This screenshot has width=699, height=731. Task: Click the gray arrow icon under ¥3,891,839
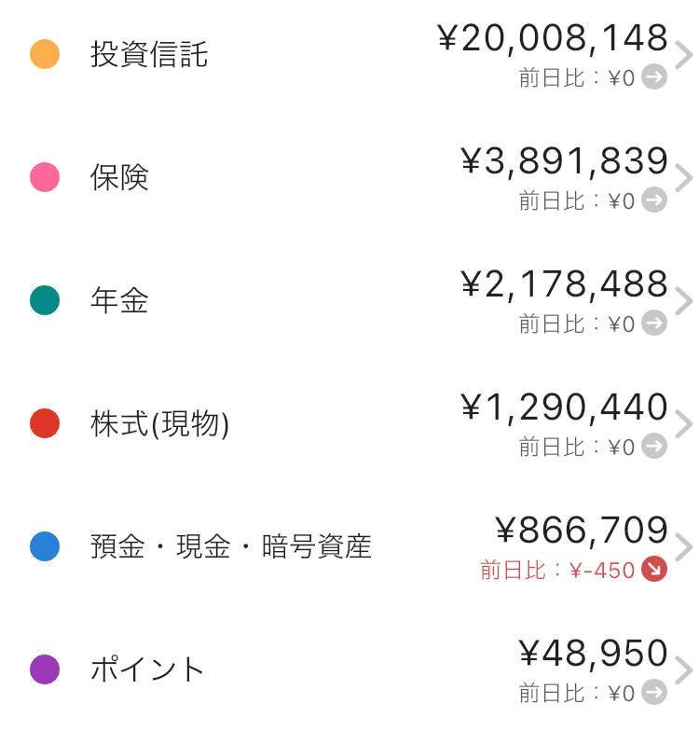tap(654, 200)
